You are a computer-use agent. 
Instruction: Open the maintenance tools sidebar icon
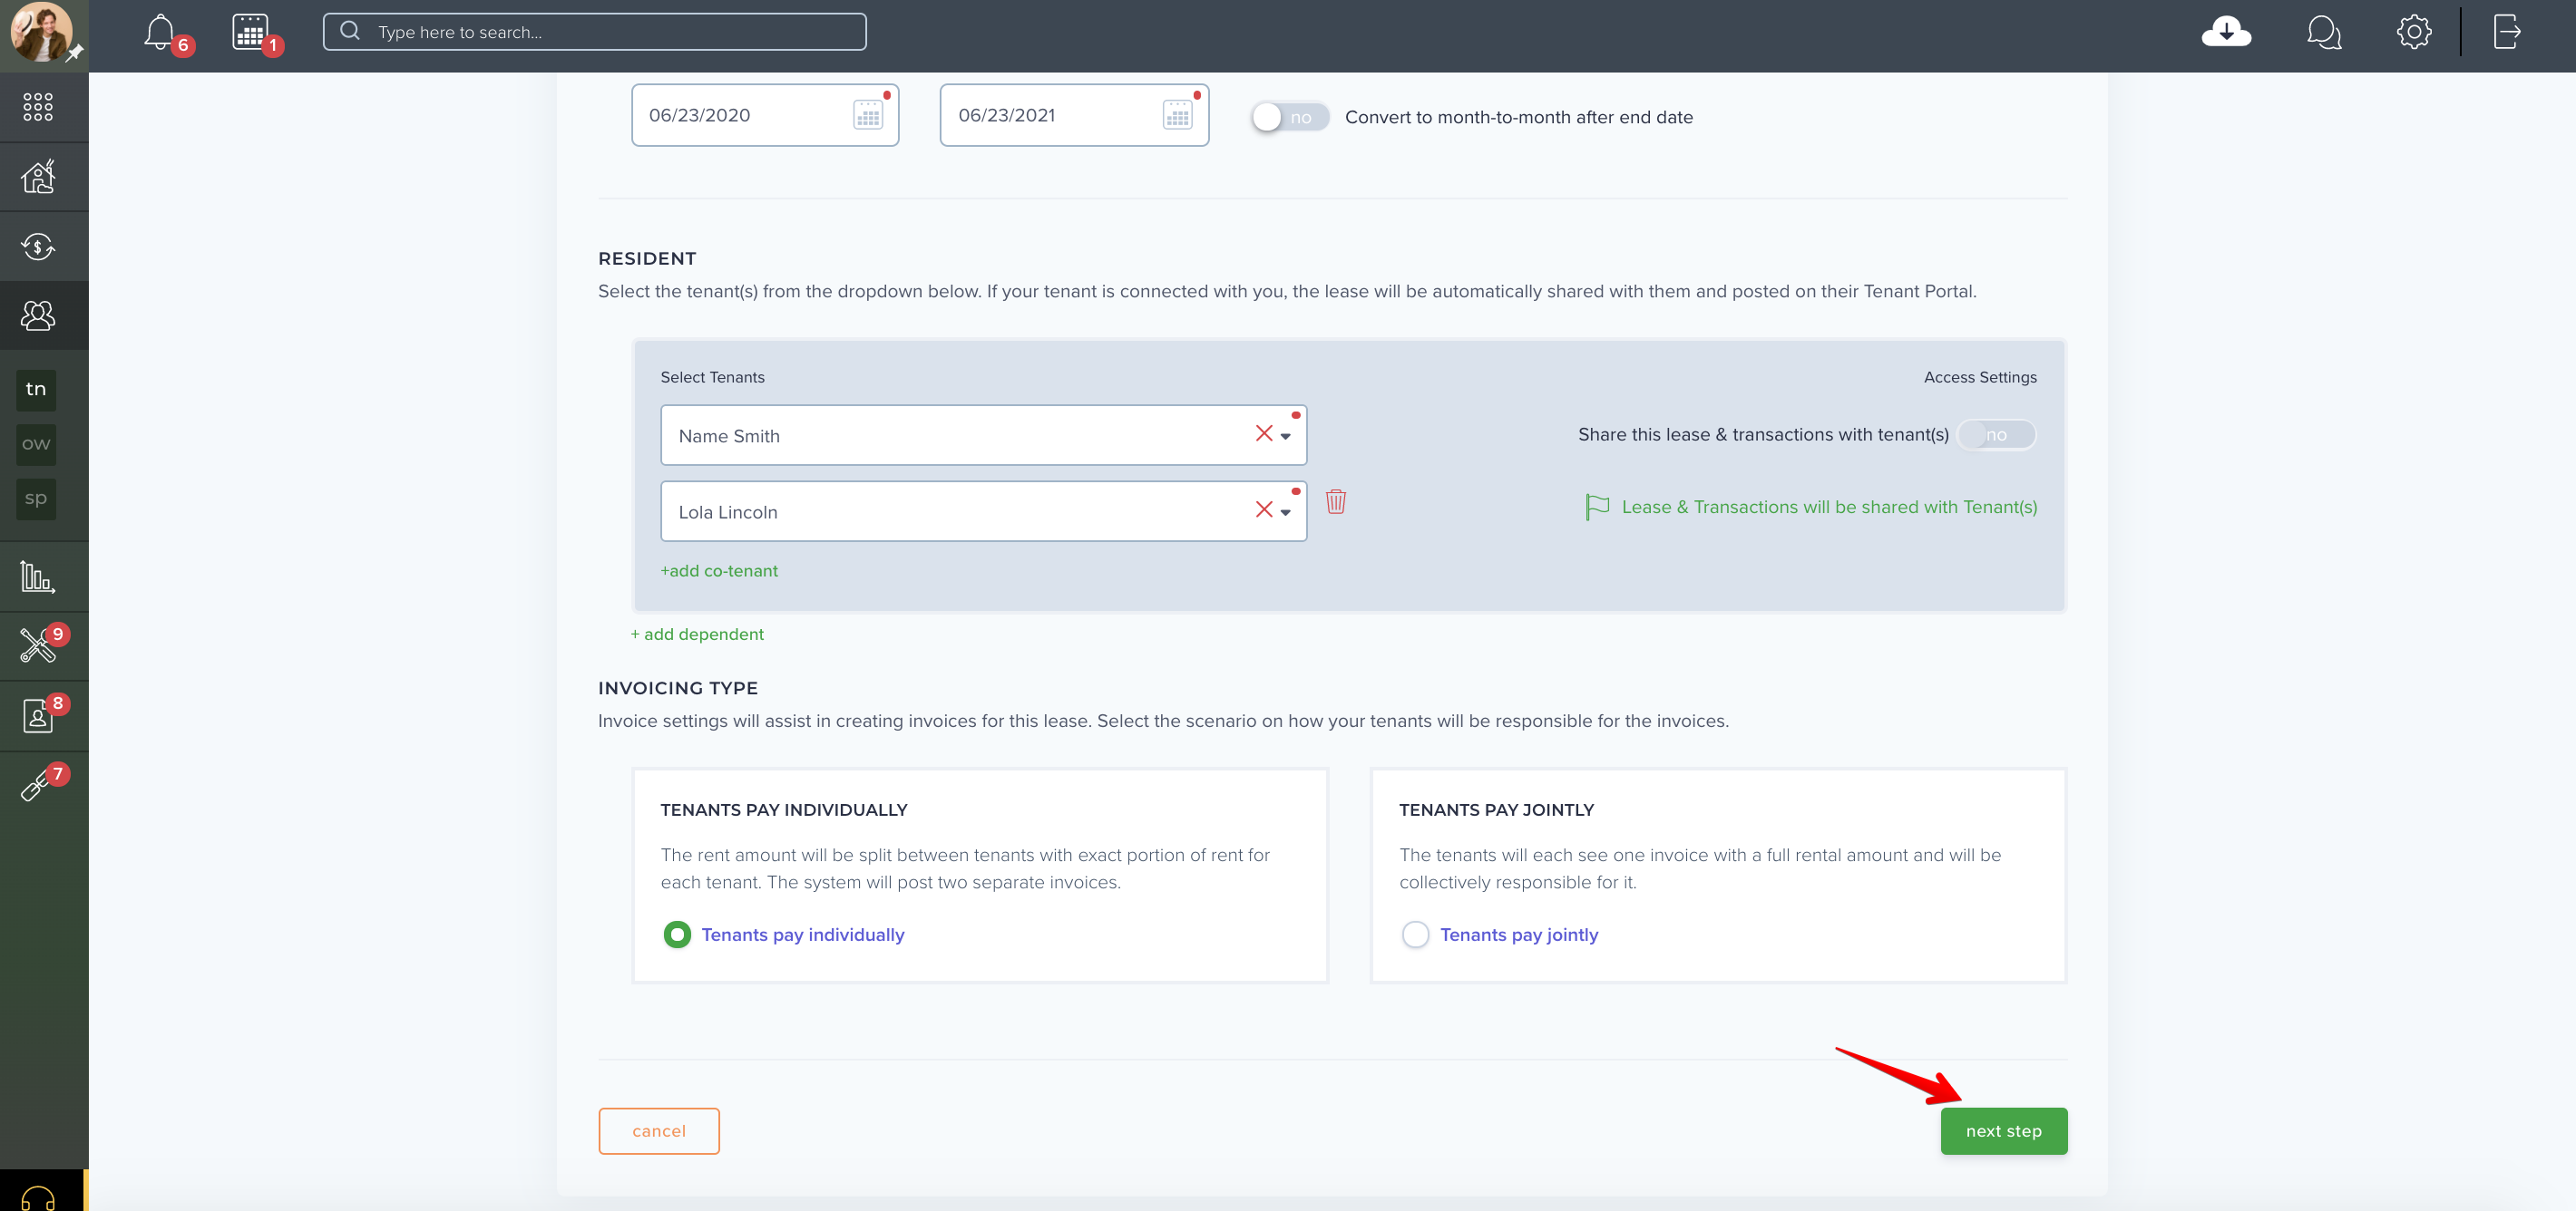tap(38, 645)
